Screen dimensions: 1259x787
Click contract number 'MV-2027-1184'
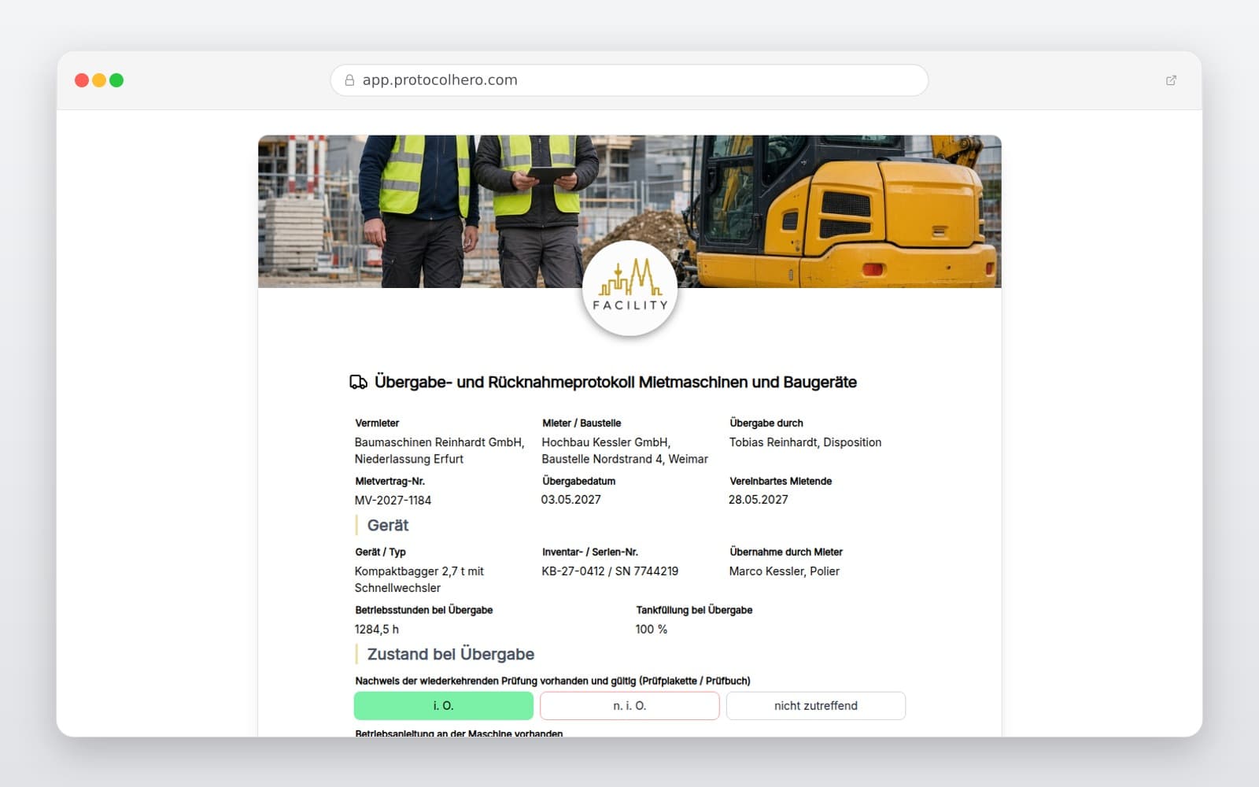coord(393,501)
